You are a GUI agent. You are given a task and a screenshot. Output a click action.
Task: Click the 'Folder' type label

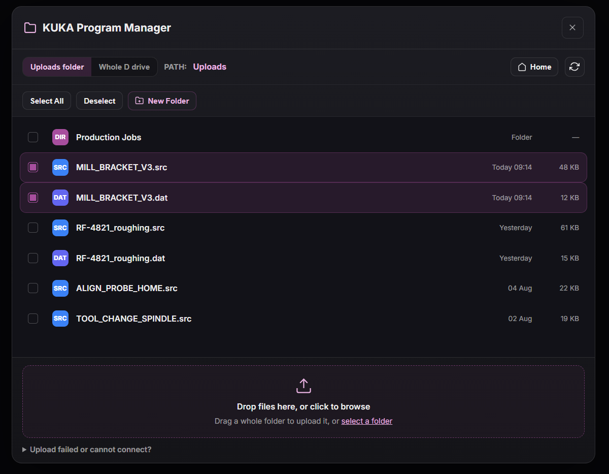pyautogui.click(x=522, y=137)
